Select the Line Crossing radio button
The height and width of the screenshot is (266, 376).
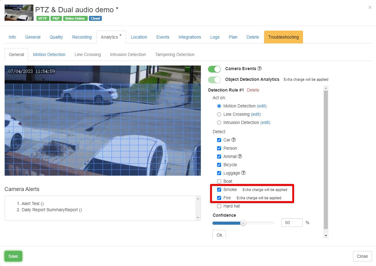coord(219,114)
